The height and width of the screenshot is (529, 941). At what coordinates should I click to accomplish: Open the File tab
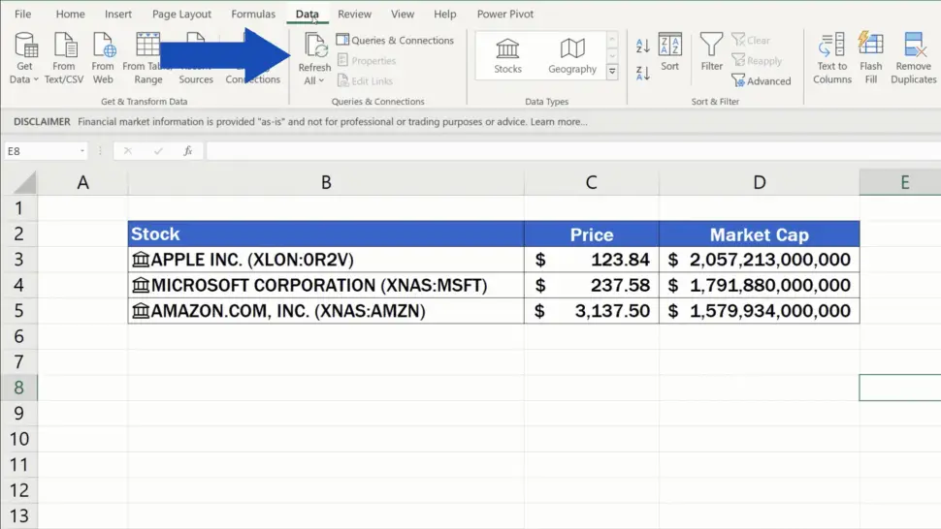point(23,14)
